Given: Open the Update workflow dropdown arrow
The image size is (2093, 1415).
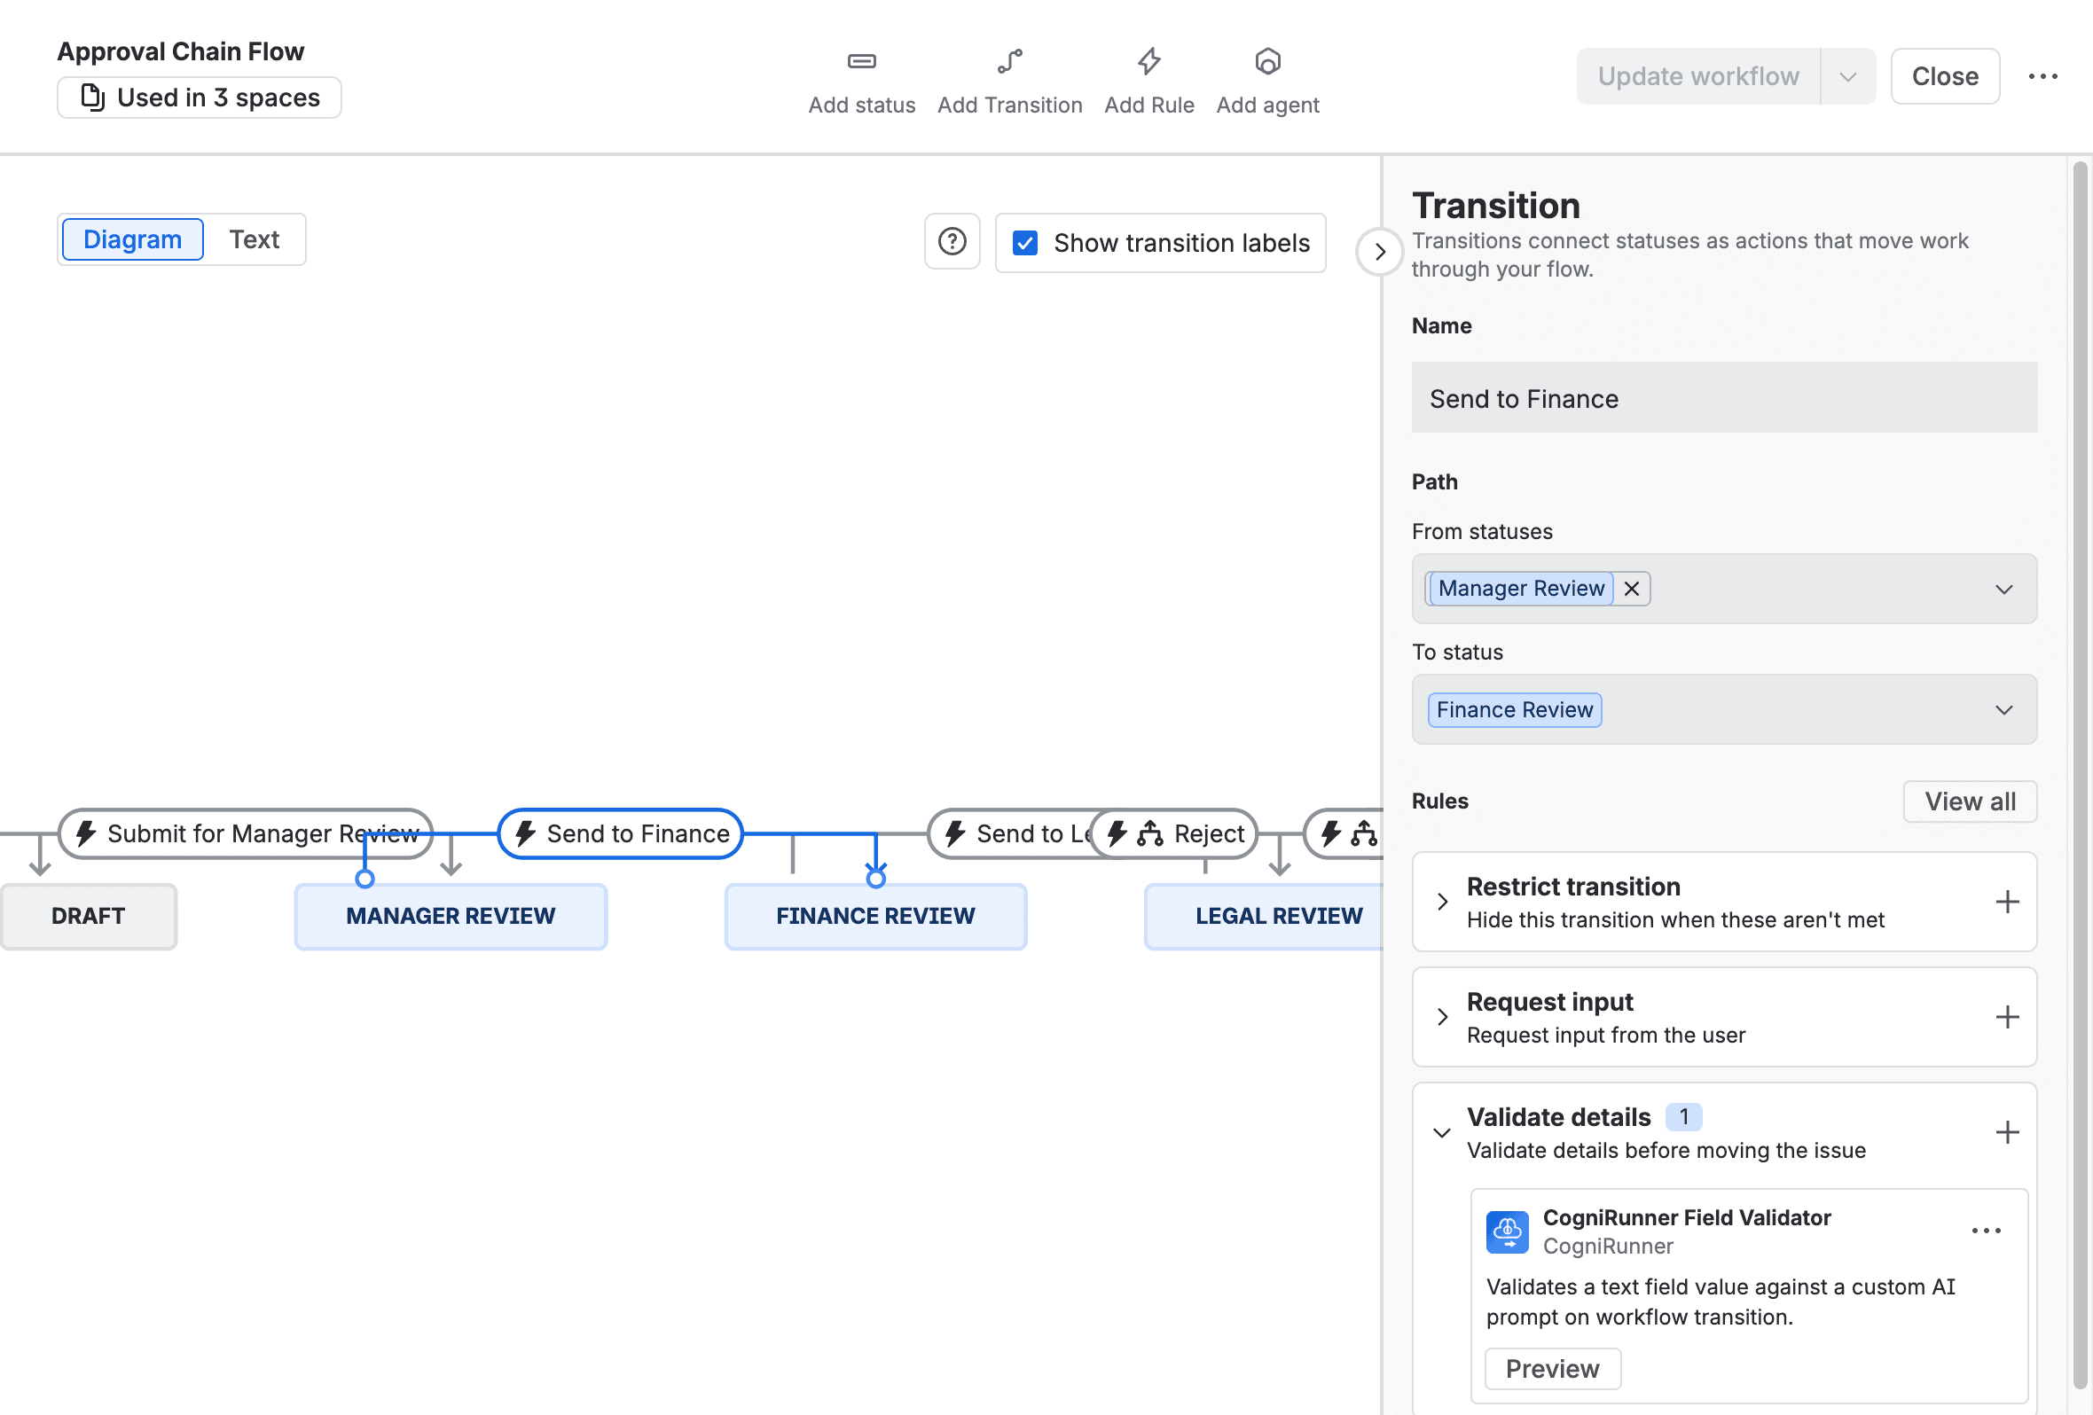Looking at the screenshot, I should click(1848, 76).
